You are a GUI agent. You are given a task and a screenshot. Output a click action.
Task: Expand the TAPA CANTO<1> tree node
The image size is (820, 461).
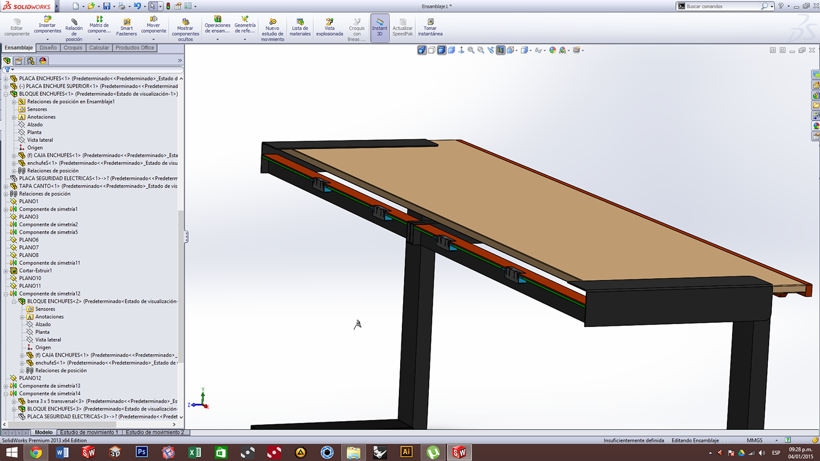pyautogui.click(x=6, y=186)
